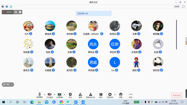The image size is (187, 105).
Task: Pause the recording in the top-left recording bar
Action: point(15,12)
